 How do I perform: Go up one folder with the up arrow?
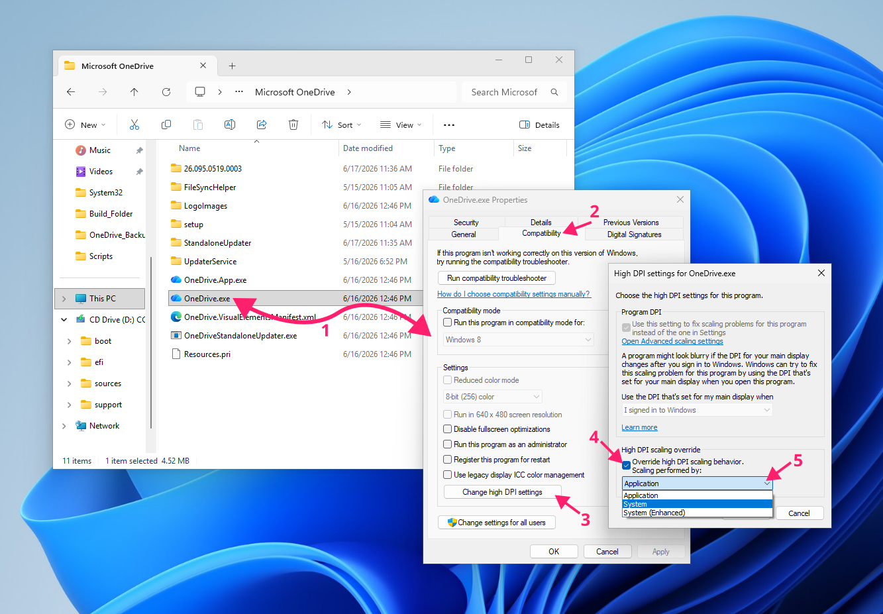click(134, 92)
